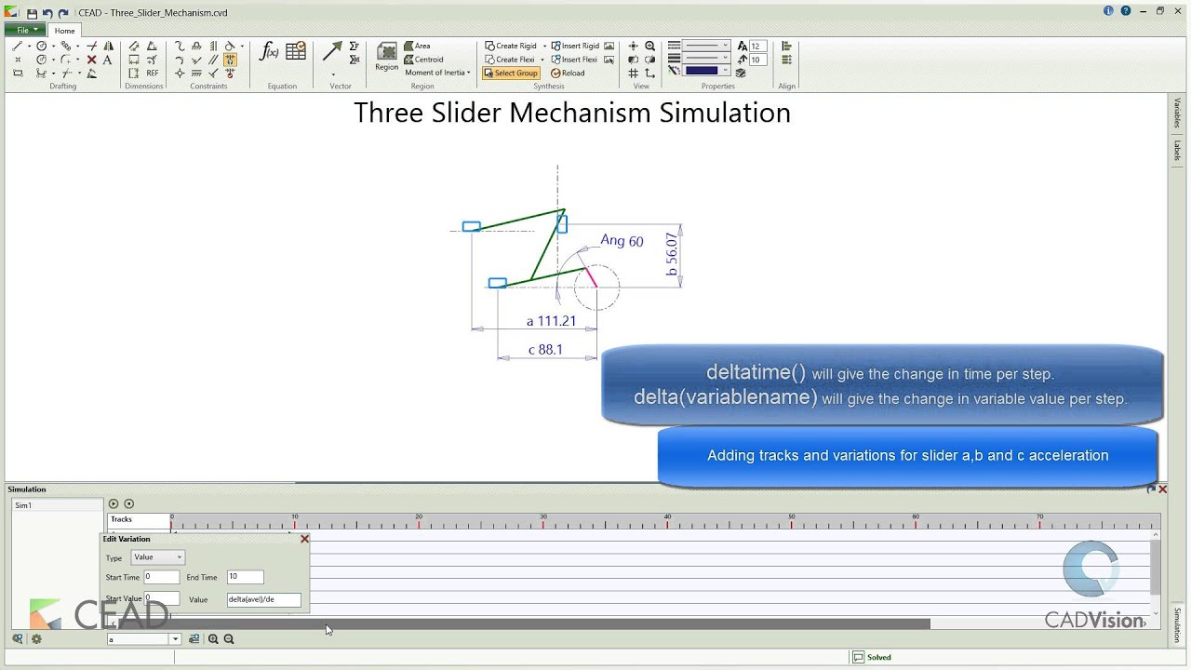This screenshot has width=1191, height=670.
Task: Click the Help question mark icon
Action: click(1126, 11)
